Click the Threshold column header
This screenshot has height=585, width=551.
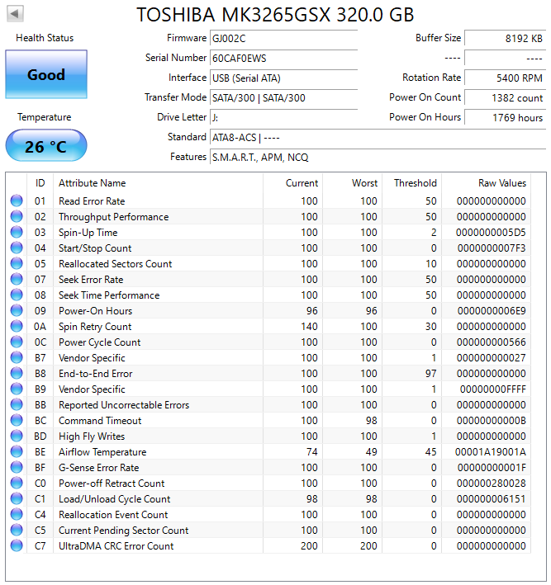[411, 183]
